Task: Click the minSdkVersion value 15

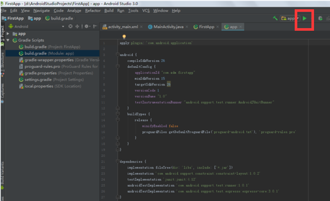Action: [x=163, y=78]
